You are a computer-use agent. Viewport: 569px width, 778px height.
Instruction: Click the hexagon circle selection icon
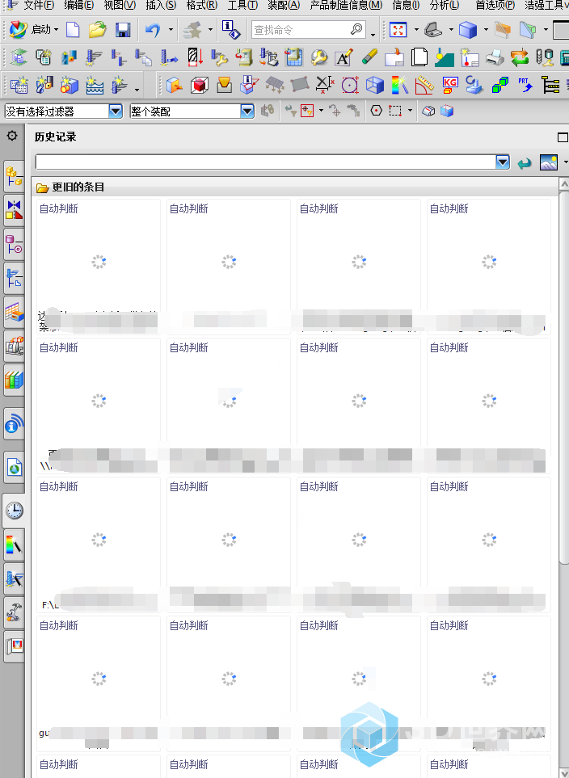(377, 111)
